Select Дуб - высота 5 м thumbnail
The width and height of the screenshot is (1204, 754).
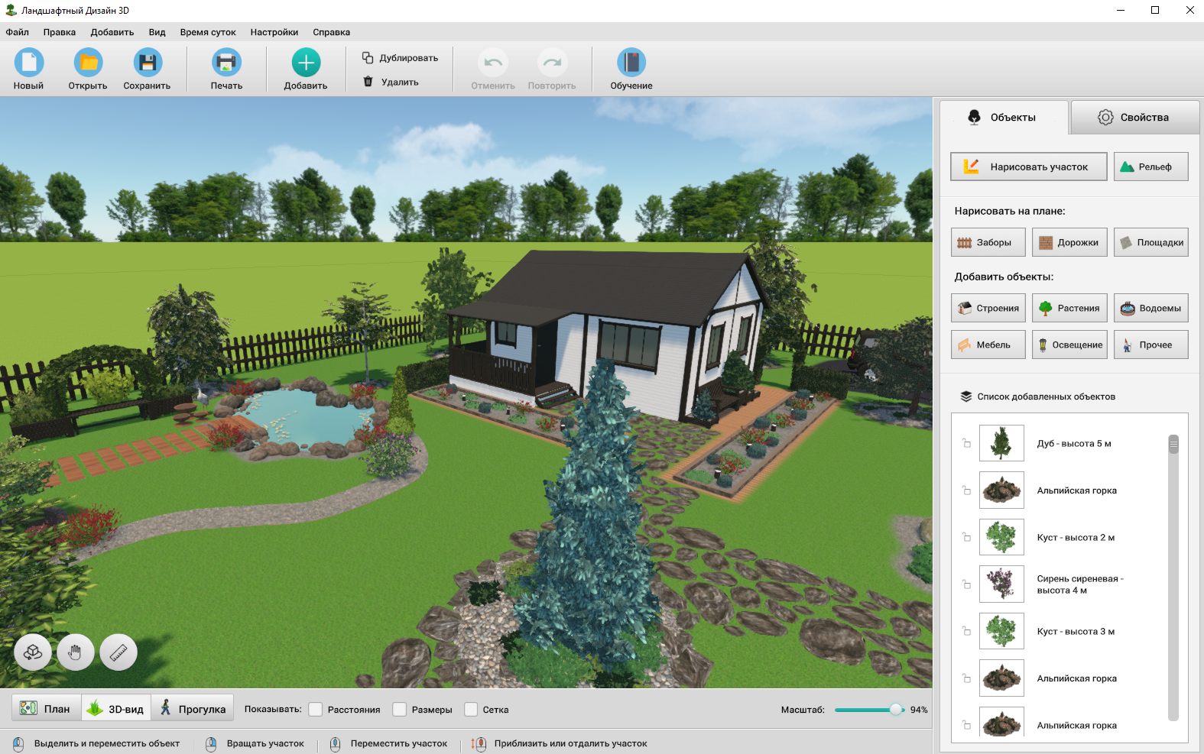[x=1001, y=443]
